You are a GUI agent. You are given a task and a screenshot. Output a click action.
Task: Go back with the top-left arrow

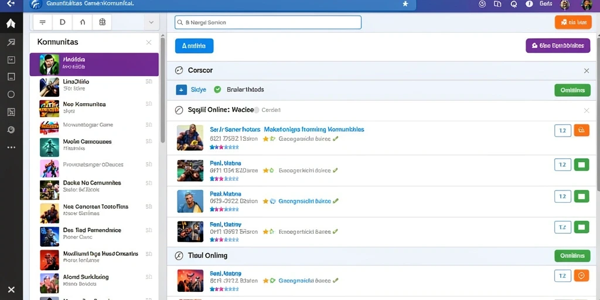[x=11, y=4]
